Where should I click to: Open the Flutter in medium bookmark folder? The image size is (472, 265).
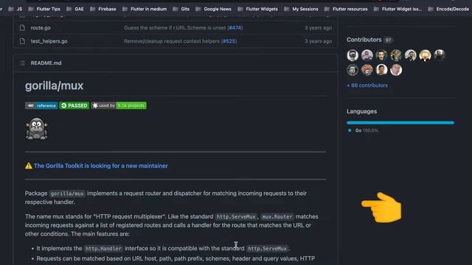[145, 9]
